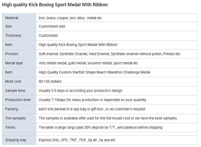This screenshot has width=201, height=147.
Task: Select the 'rimz metal medal, gold medal' text
Action: 88,63
